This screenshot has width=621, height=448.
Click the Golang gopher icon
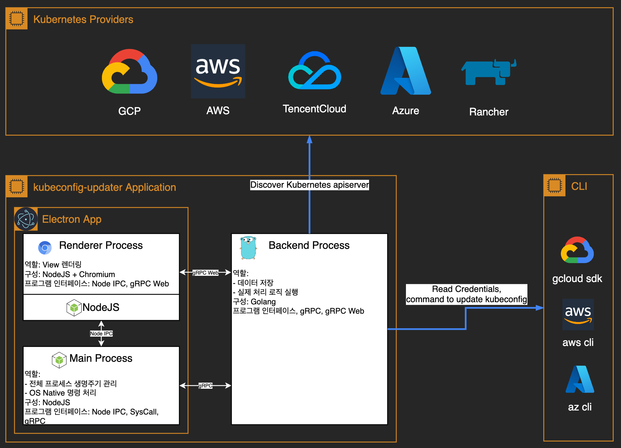(248, 247)
